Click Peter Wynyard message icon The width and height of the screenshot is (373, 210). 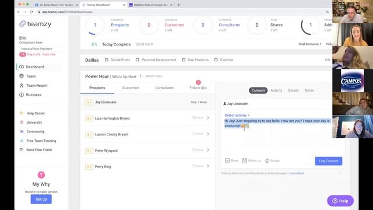tap(194, 150)
